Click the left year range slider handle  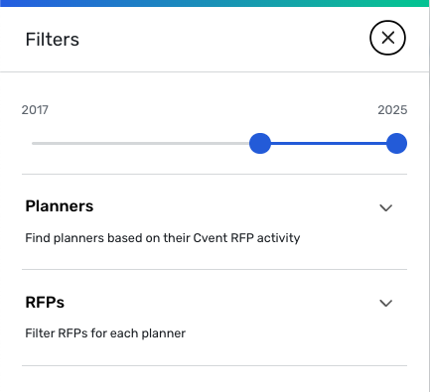260,144
